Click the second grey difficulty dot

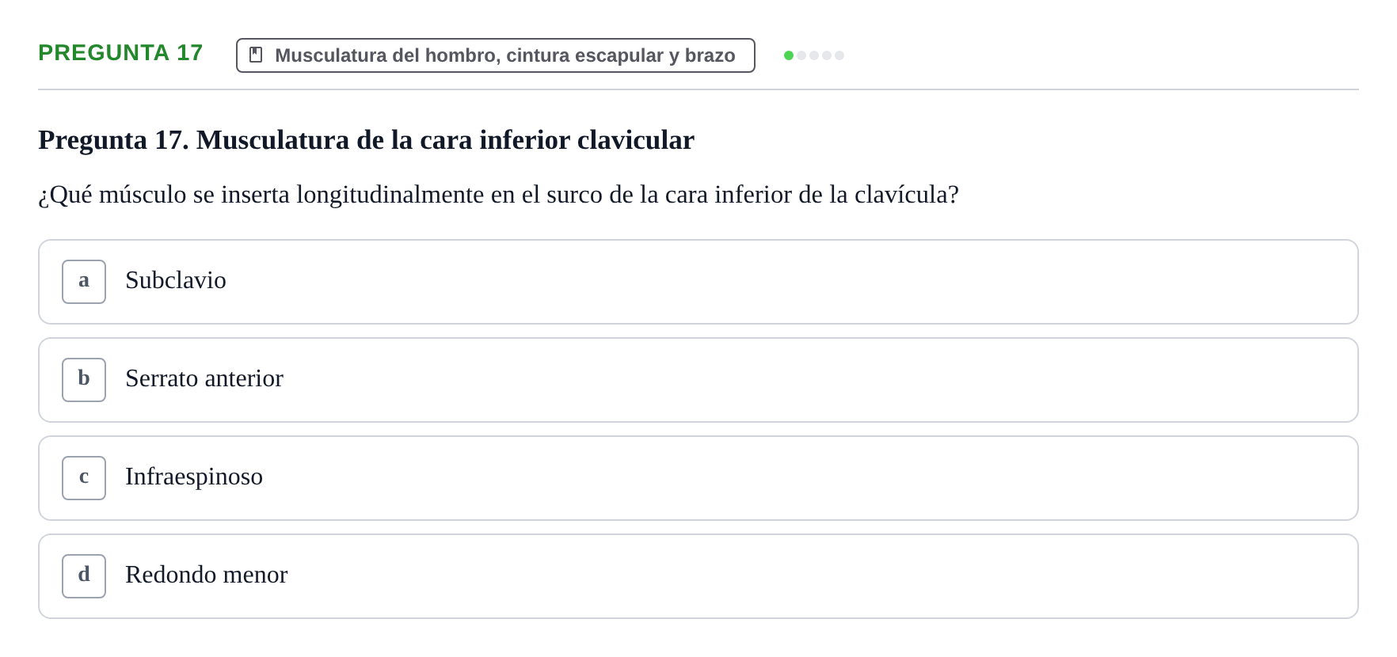(x=814, y=55)
